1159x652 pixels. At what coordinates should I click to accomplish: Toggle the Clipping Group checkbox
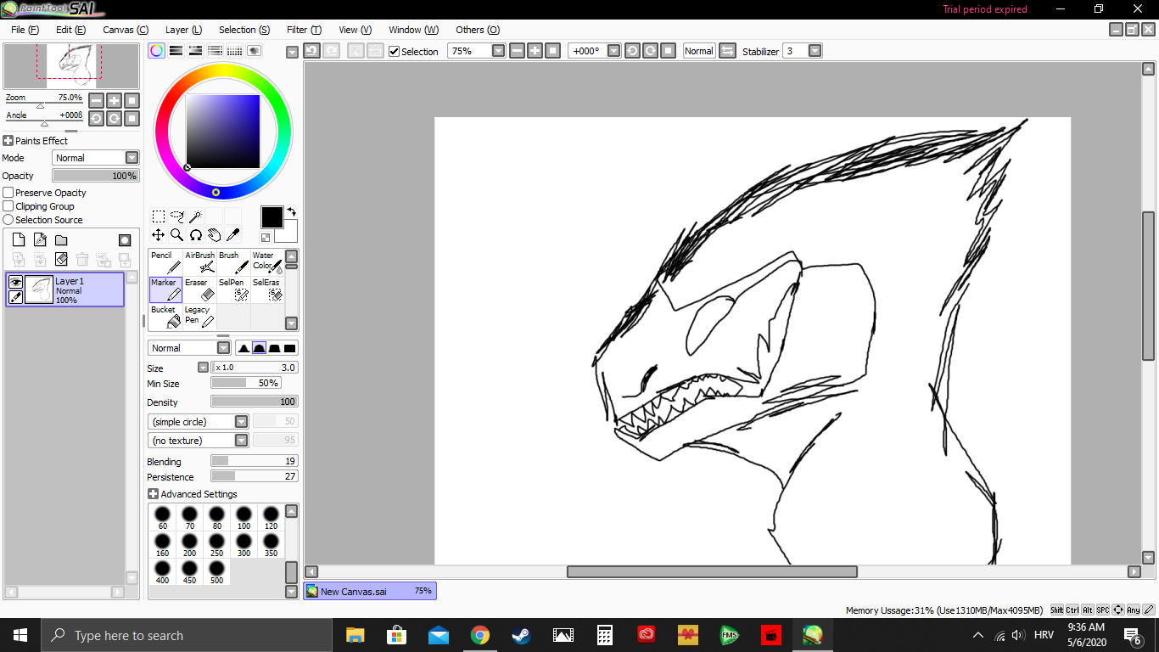pyautogui.click(x=8, y=206)
